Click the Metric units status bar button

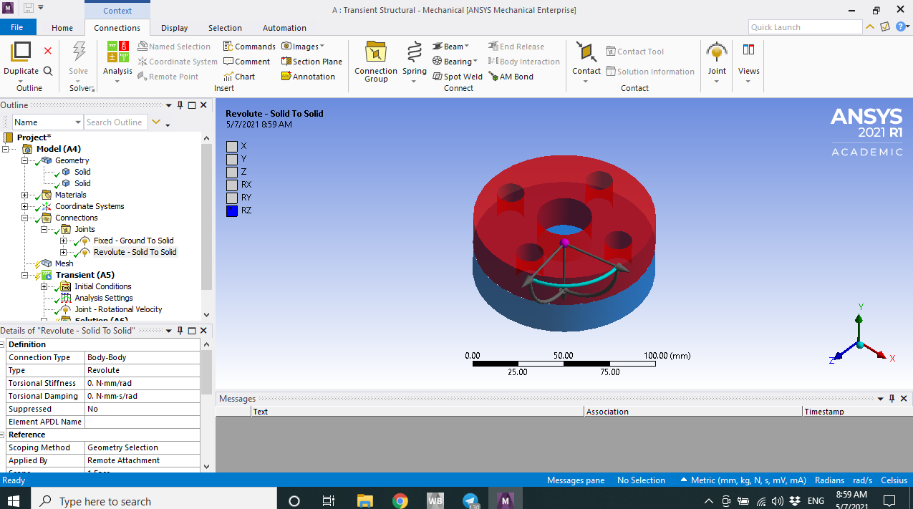point(744,480)
